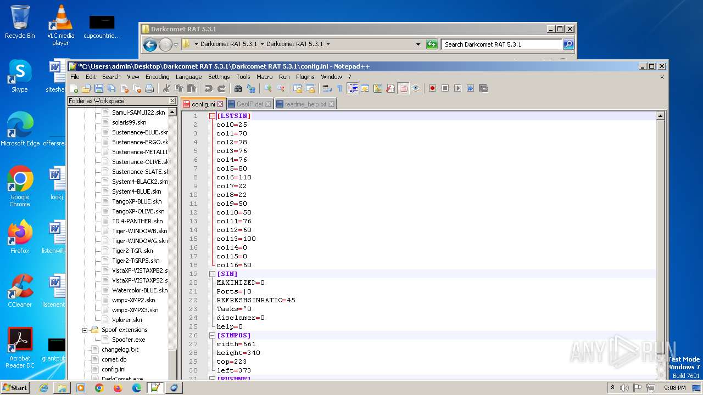Click the workspace tree scroll-up arrow
The height and width of the screenshot is (395, 703).
(x=172, y=112)
